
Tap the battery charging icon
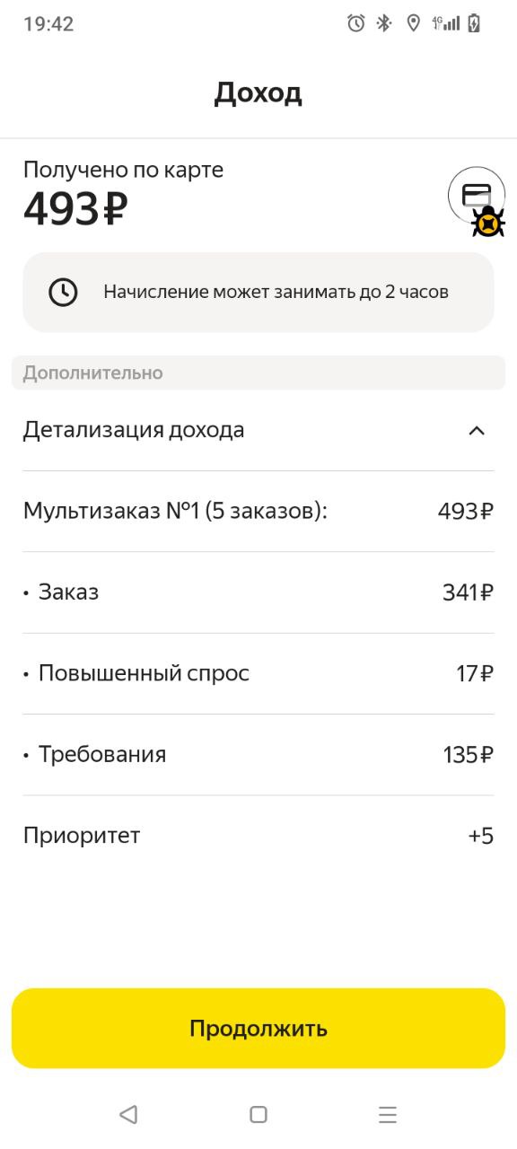point(474,23)
